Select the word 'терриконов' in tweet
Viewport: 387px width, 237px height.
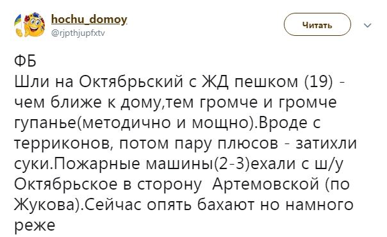coord(63,143)
